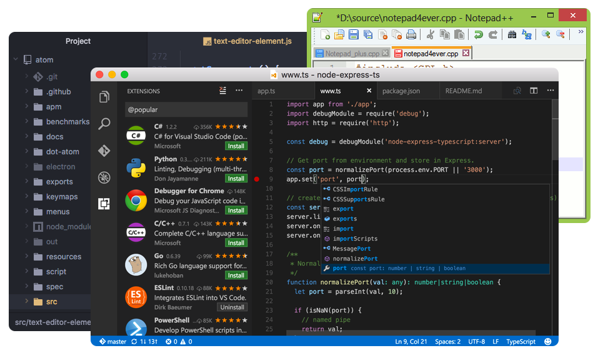
Task: Expand src folder in Atom tree
Action: [27, 301]
